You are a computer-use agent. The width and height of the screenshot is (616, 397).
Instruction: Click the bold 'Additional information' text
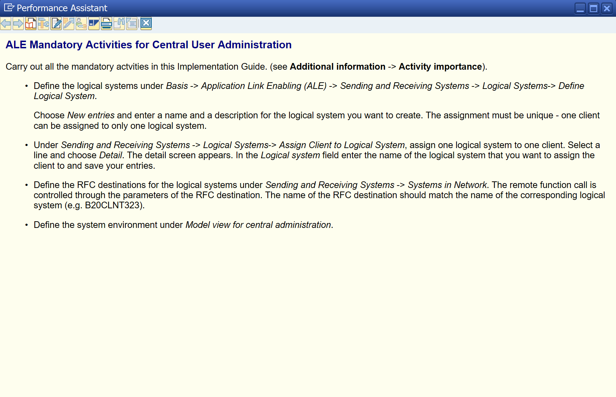[337, 67]
